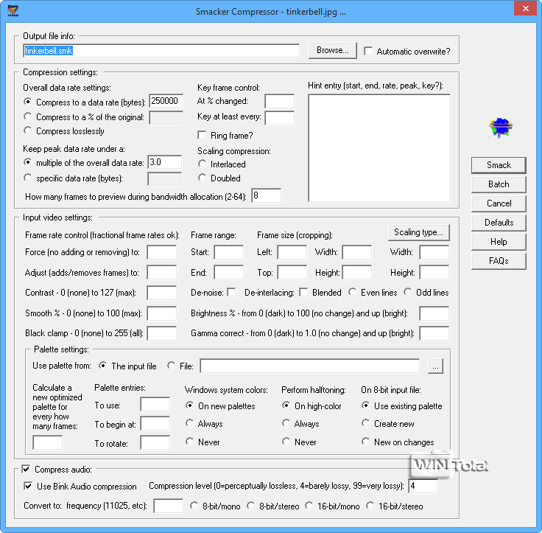Click the Smack button
This screenshot has width=542, height=533.
(x=499, y=165)
